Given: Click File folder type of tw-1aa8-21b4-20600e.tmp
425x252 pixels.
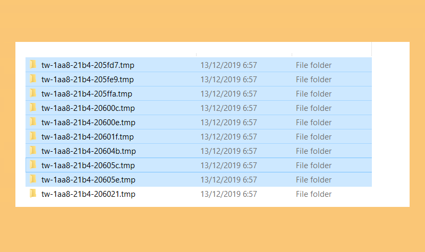Looking at the screenshot, I should [313, 123].
